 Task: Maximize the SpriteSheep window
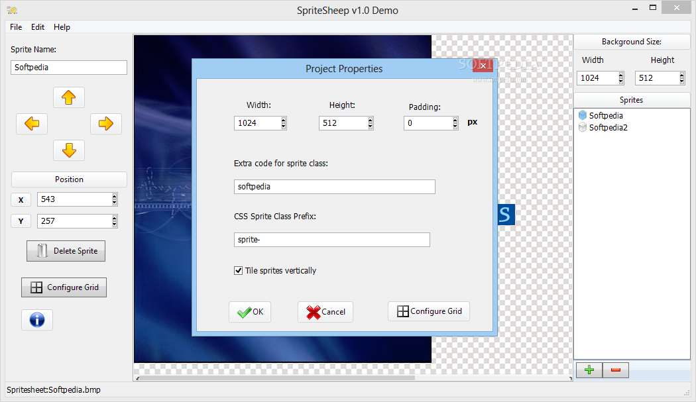pyautogui.click(x=652, y=8)
